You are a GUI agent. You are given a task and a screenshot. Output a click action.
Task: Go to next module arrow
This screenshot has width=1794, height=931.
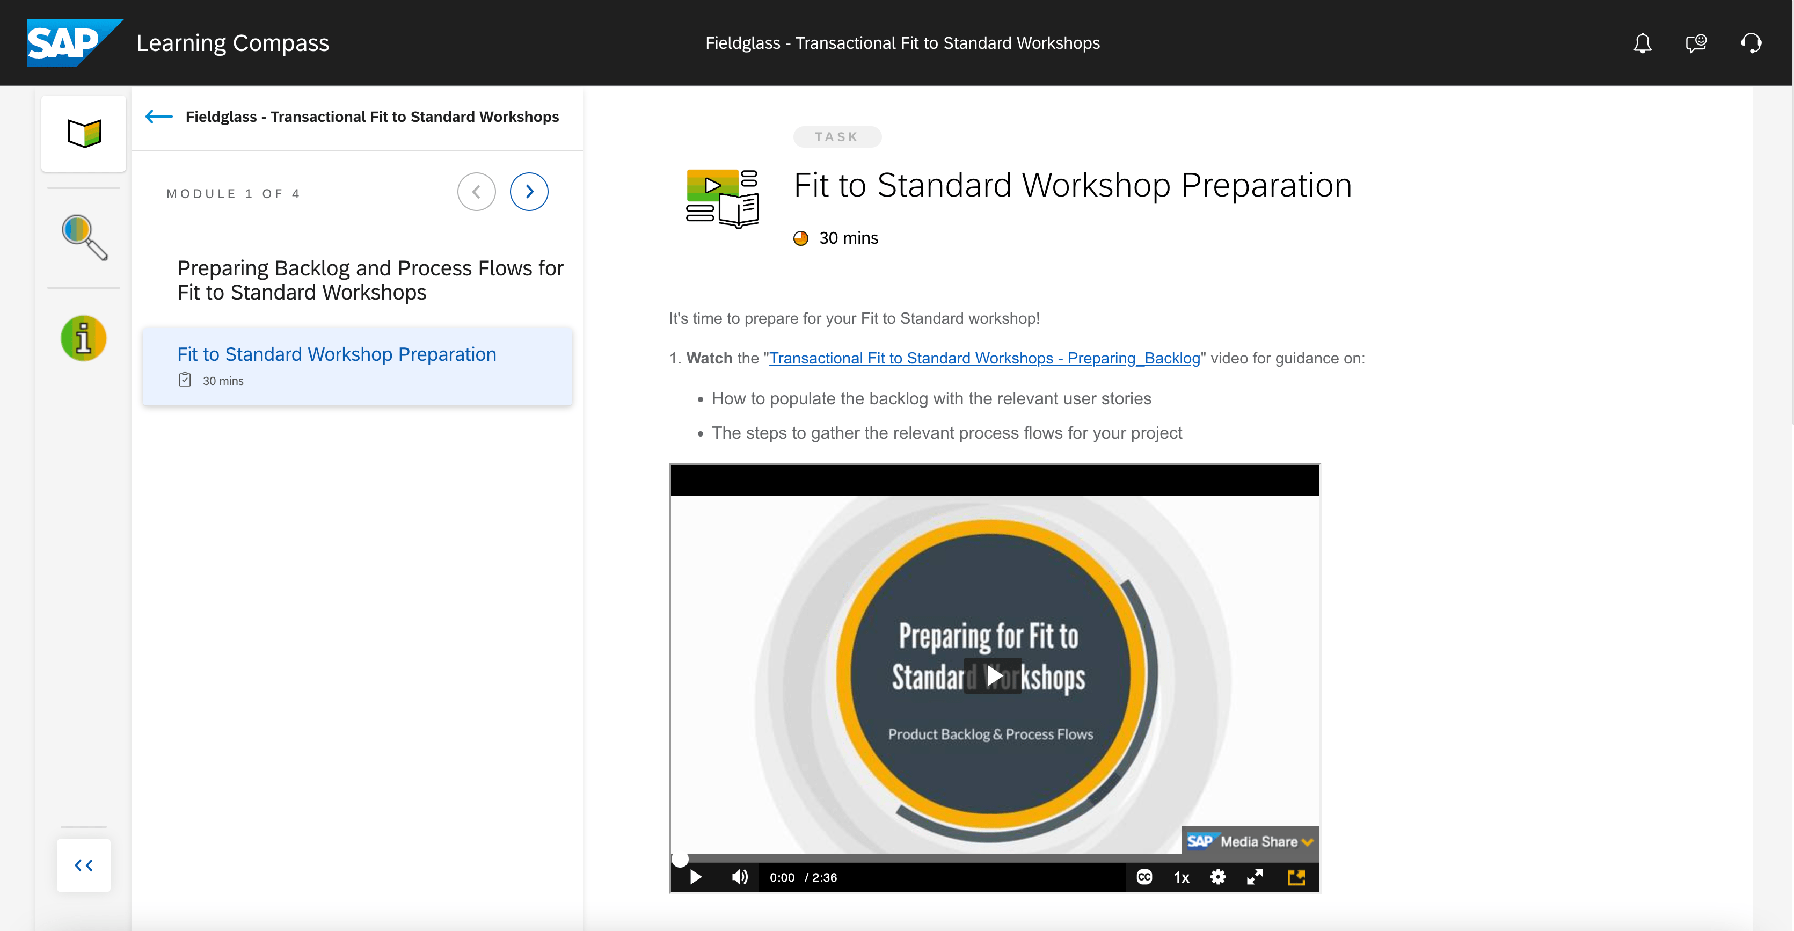click(529, 192)
